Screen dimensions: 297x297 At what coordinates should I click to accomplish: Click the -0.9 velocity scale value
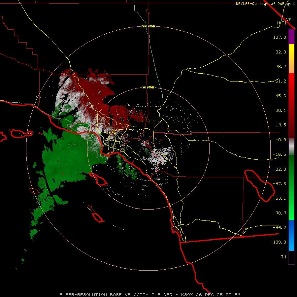point(281,140)
